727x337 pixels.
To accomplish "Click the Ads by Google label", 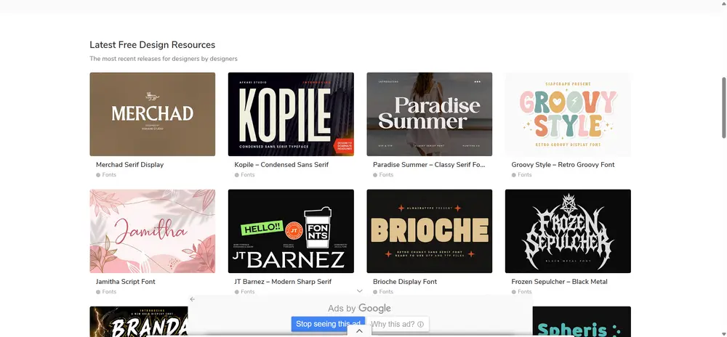I will point(359,308).
